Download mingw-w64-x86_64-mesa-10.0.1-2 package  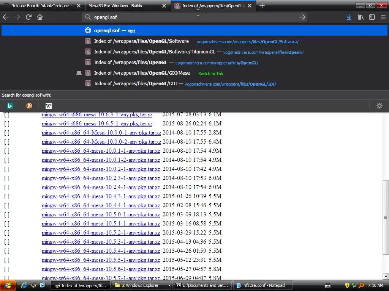click(x=101, y=160)
